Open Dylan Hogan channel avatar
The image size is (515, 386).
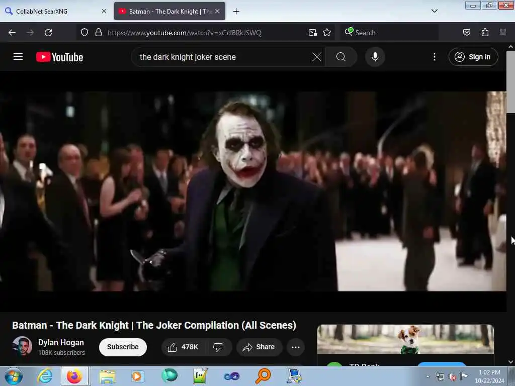coord(22,346)
